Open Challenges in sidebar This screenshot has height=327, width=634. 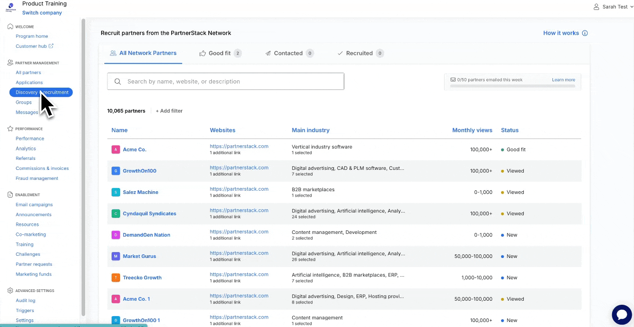[28, 254]
